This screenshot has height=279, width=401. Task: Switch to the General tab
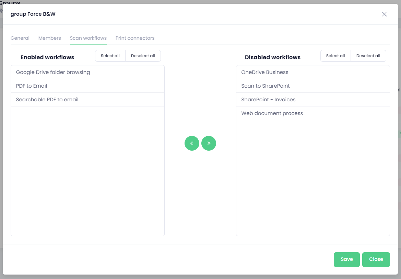(20, 38)
